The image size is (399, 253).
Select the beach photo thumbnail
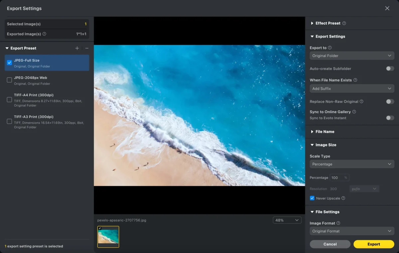[x=108, y=237]
